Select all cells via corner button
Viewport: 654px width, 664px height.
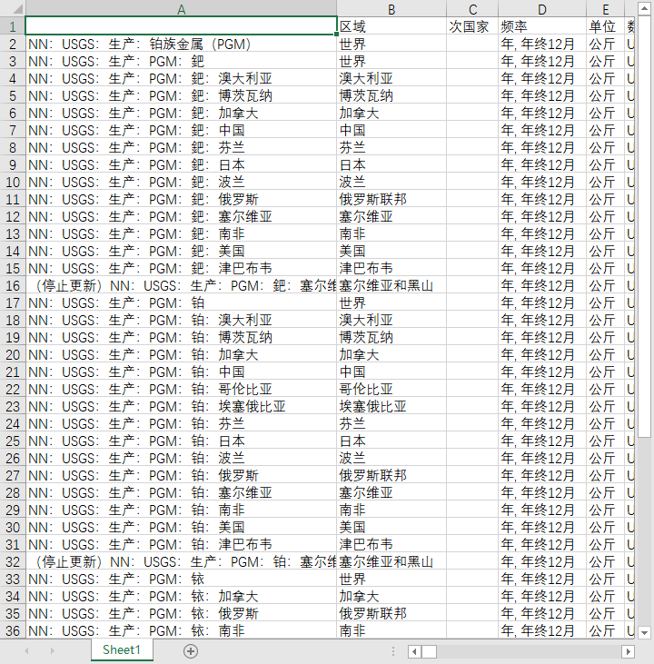[13, 8]
